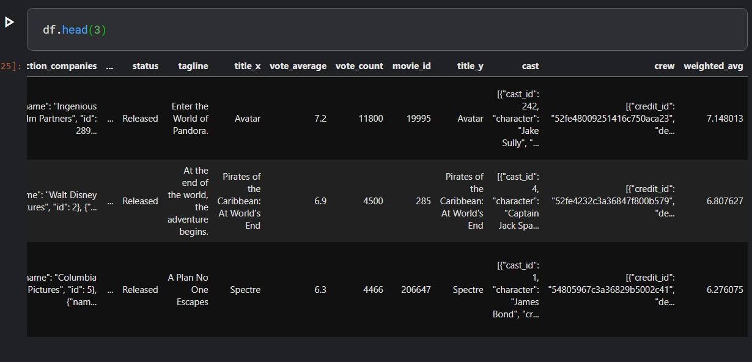Select the tagline column header
Screen dimensions: 752x362
(x=193, y=66)
